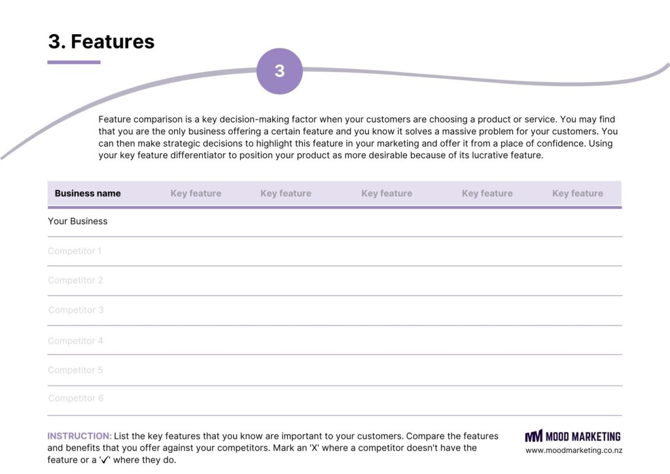Click the 'Business name' column header

coord(88,193)
